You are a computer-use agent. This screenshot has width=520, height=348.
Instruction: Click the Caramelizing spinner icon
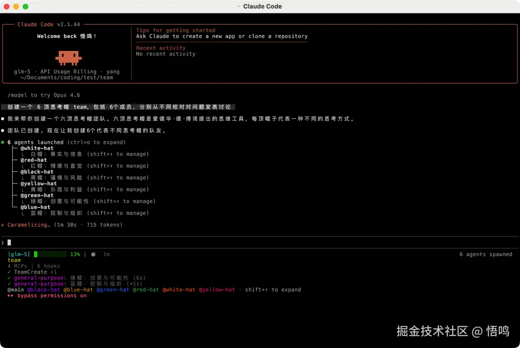(3, 225)
